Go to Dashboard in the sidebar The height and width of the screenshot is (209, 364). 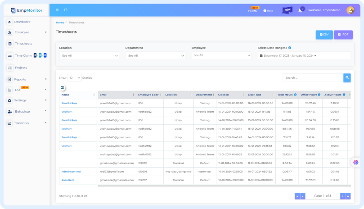click(22, 22)
